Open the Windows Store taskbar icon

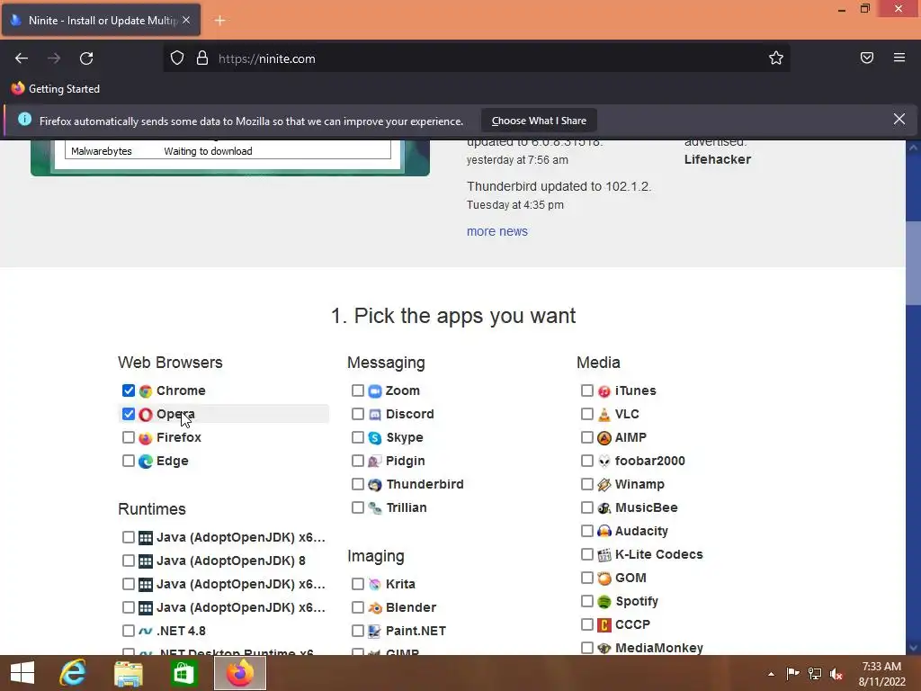tap(183, 673)
